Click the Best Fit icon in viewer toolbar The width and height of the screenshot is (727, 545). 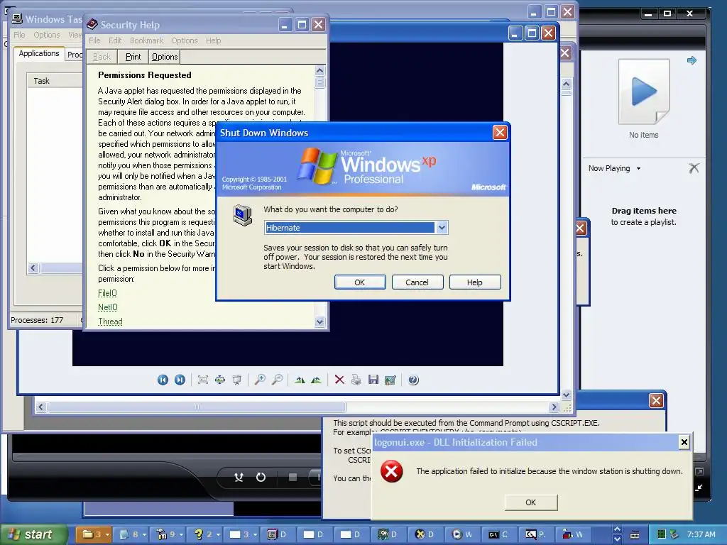202,380
